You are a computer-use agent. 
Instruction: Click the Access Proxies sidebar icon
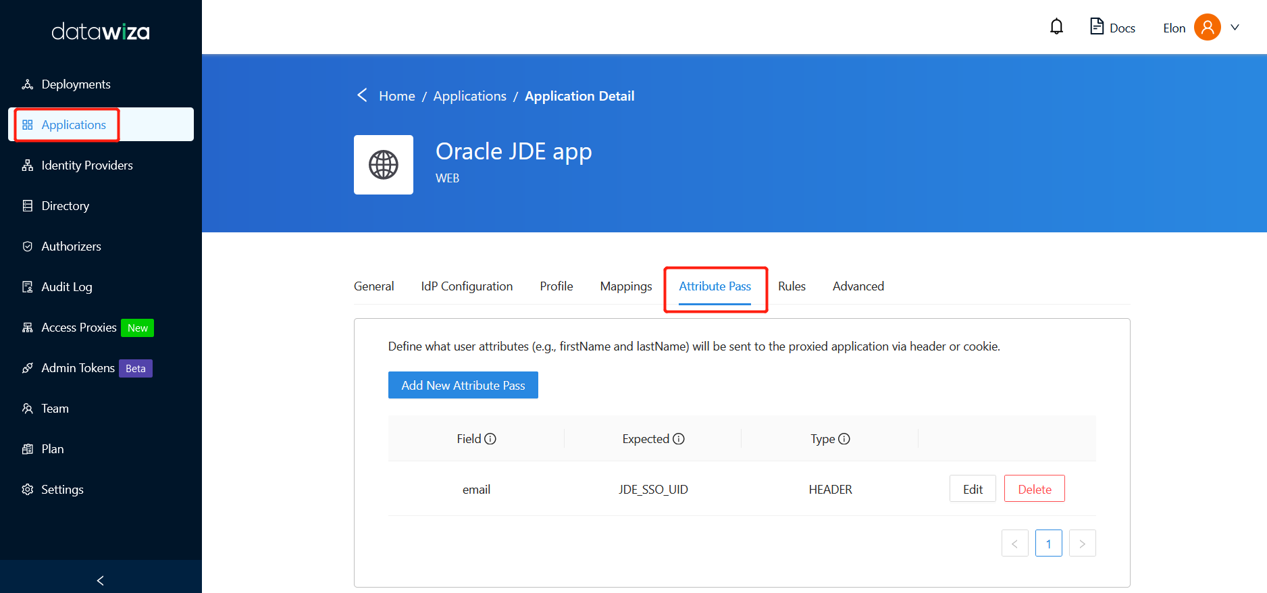[x=28, y=328]
